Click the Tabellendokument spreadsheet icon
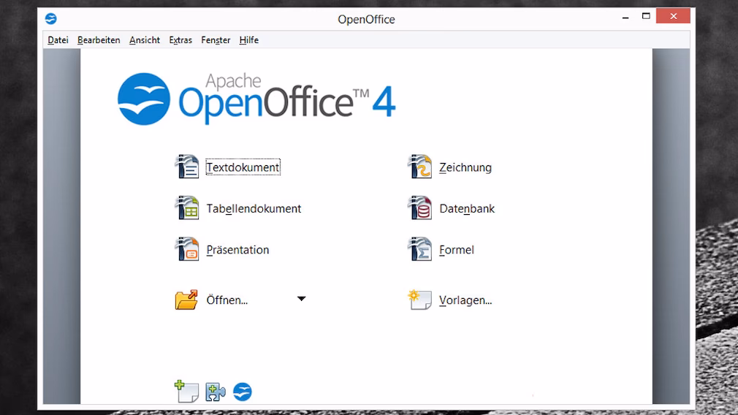This screenshot has width=738, height=415. [x=187, y=208]
